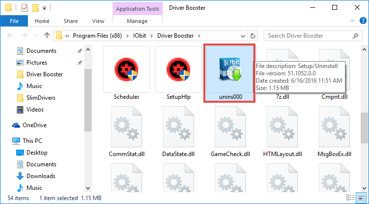Viewport: 369px width, 204px height.
Task: Navigate to Program Files (x86) breadcrumb
Action: pos(98,36)
